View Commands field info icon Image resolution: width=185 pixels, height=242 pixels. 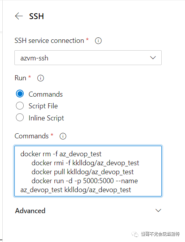[63, 136]
